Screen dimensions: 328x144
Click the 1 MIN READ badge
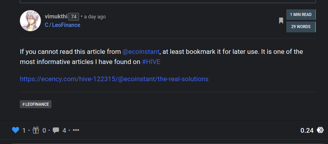(x=301, y=15)
